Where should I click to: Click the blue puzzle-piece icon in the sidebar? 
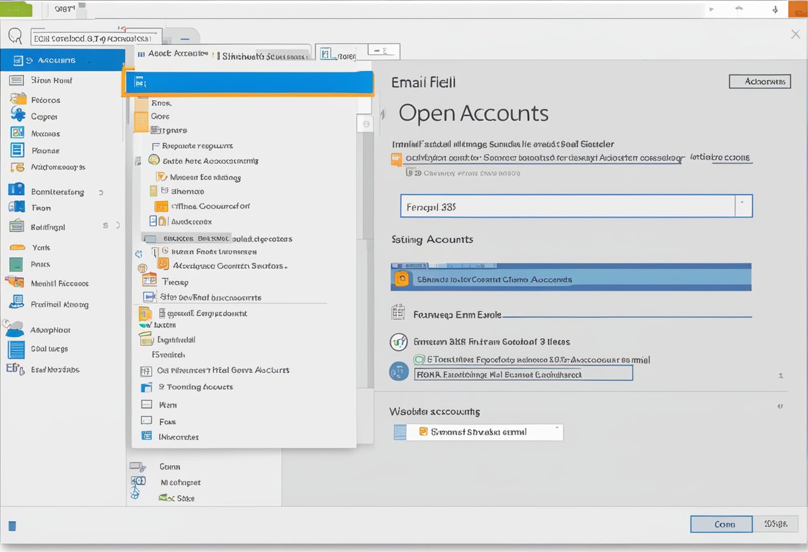coord(18,115)
